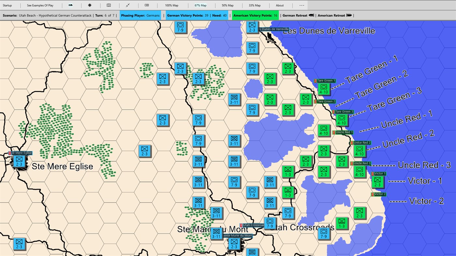Select the 67% Map zoom

(x=200, y=5)
